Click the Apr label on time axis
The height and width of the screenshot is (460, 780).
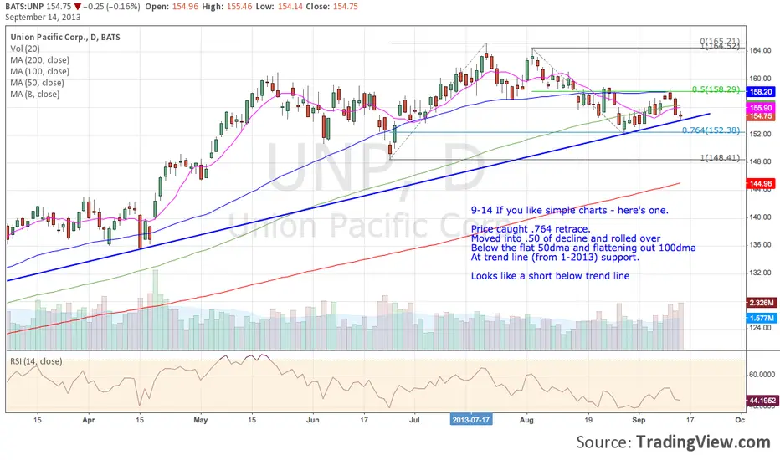(x=89, y=420)
